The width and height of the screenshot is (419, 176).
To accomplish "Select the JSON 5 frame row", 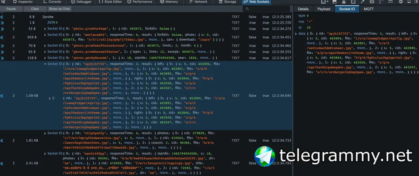I will click(x=146, y=23).
